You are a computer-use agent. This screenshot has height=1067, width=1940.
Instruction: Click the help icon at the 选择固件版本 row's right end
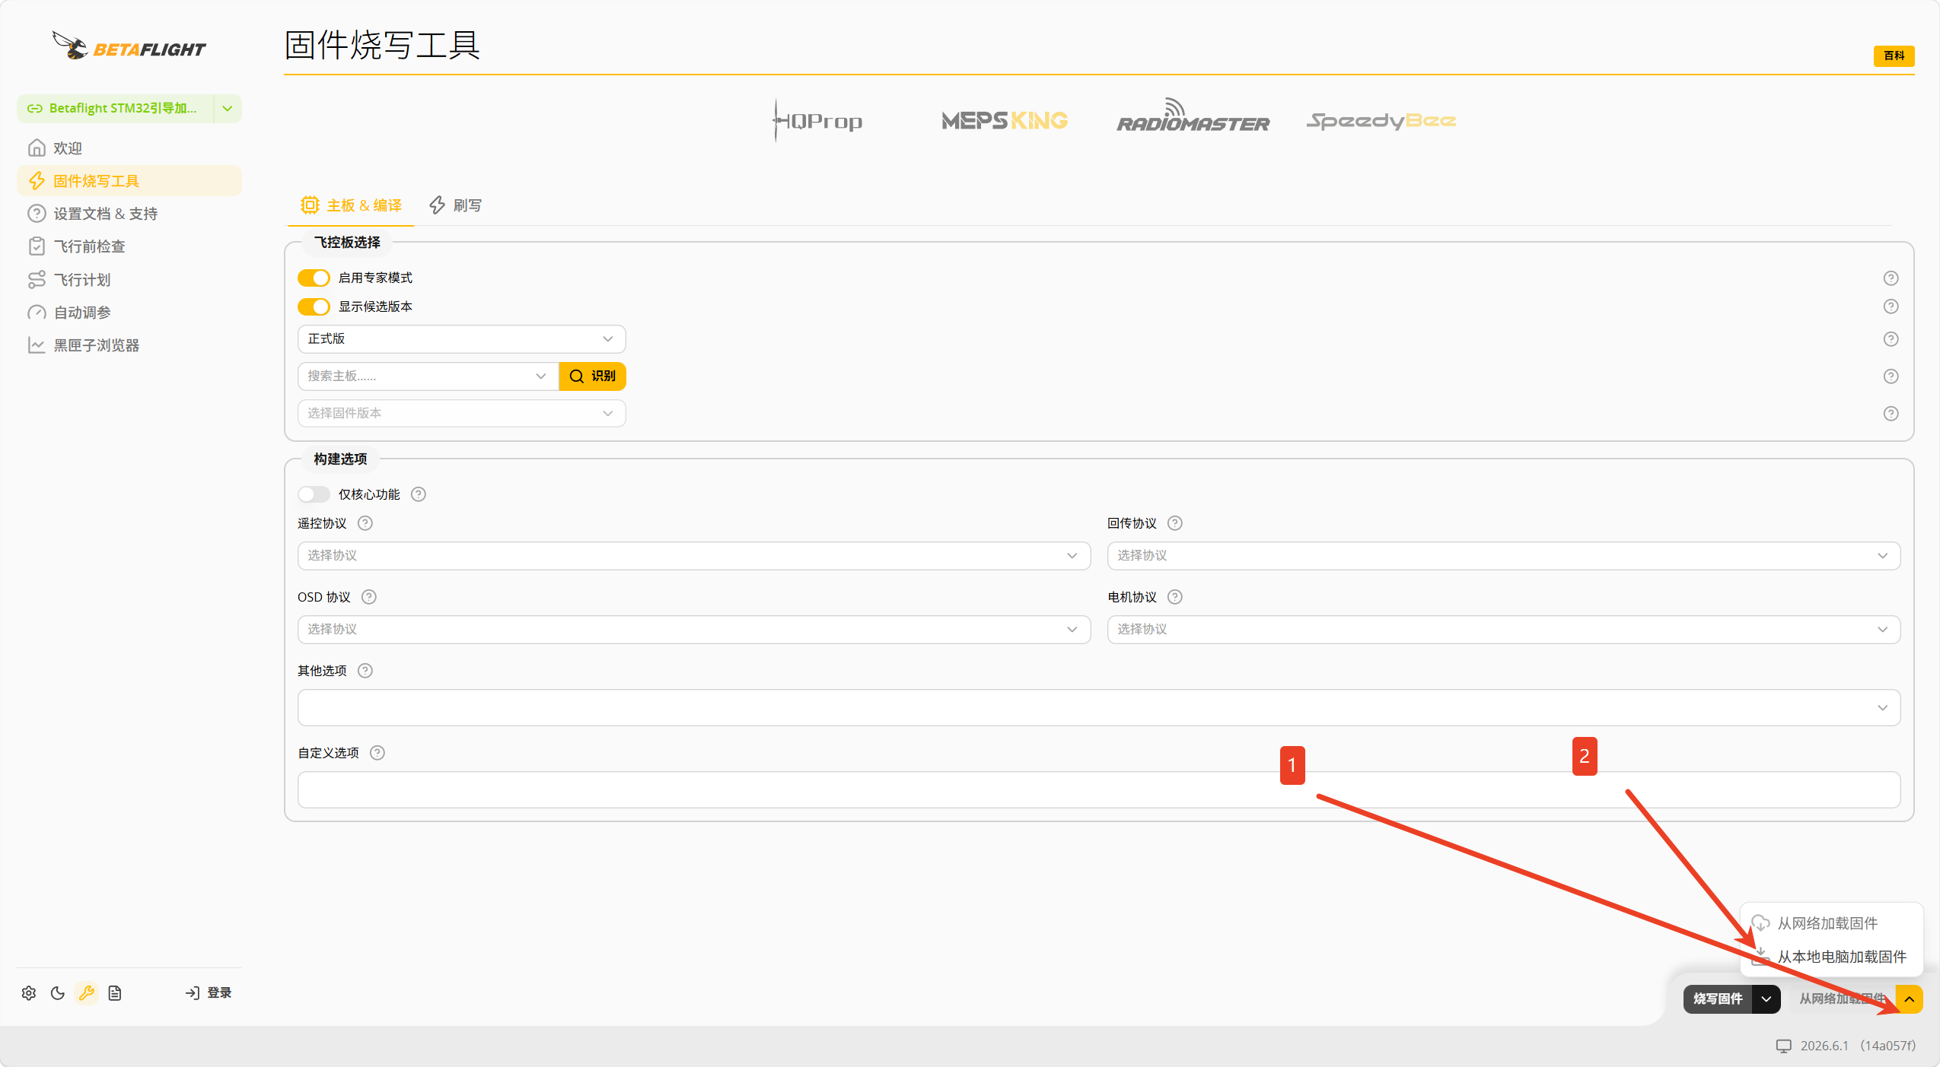coord(1891,413)
